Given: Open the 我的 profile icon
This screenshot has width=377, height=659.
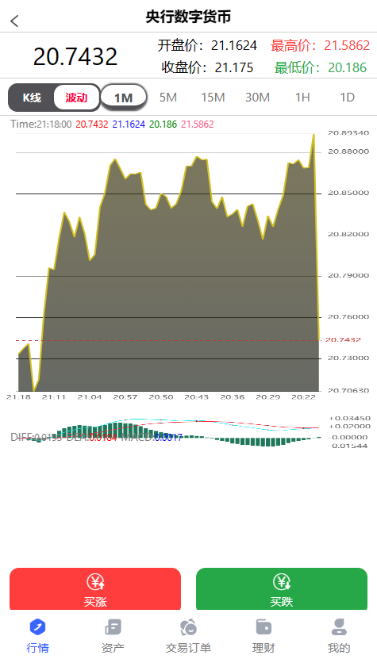Looking at the screenshot, I should (339, 627).
